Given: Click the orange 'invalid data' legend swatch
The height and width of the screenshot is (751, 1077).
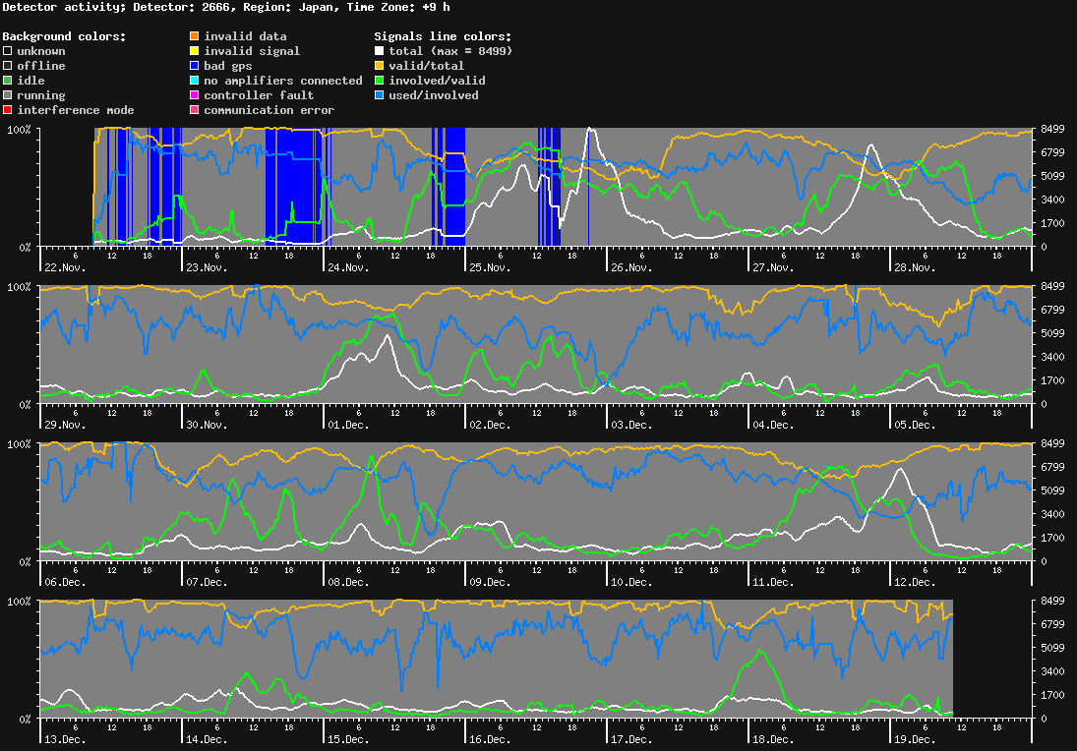Looking at the screenshot, I should (194, 36).
